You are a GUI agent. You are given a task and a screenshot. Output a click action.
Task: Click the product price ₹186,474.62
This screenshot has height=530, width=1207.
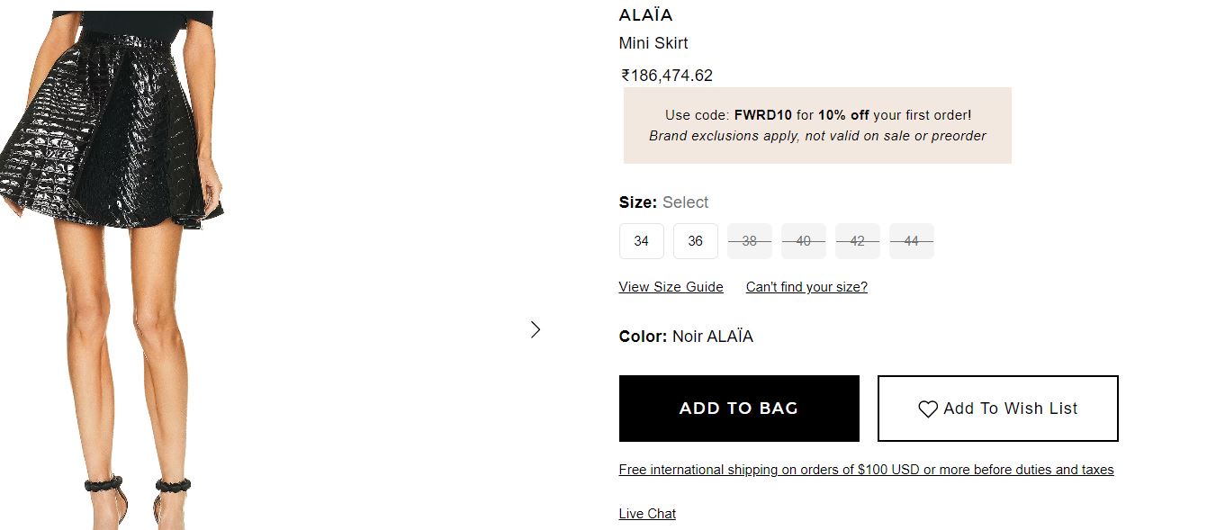coord(664,75)
